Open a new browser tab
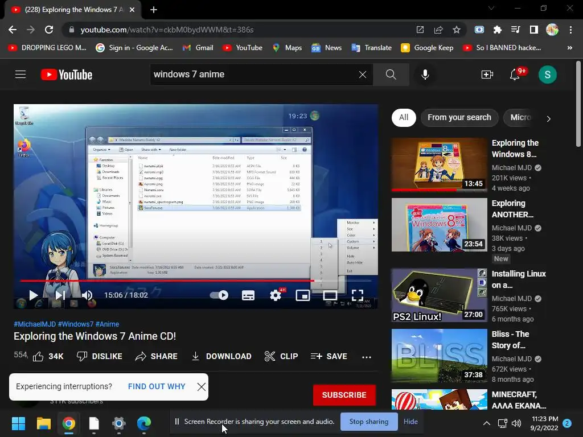The width and height of the screenshot is (583, 437). [x=154, y=10]
